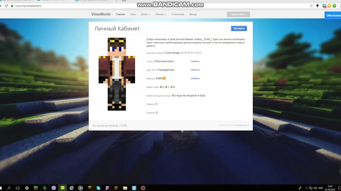Image resolution: width=341 pixels, height=191 pixels.
Task: Click Изменить next to Статус
Action: tap(195, 61)
